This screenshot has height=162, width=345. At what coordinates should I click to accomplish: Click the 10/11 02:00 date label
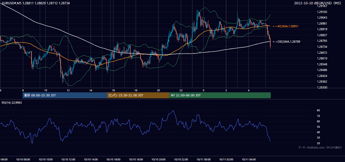pyautogui.click(x=226, y=159)
